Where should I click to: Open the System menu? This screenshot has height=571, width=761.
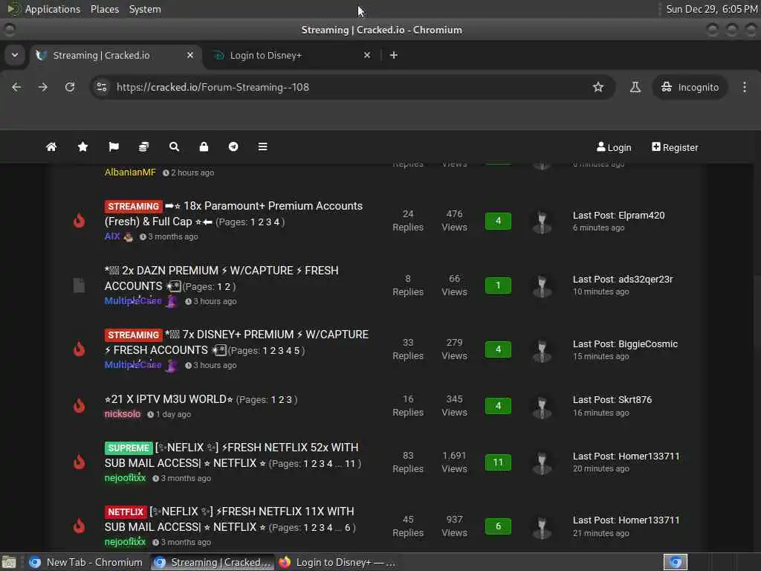click(145, 9)
